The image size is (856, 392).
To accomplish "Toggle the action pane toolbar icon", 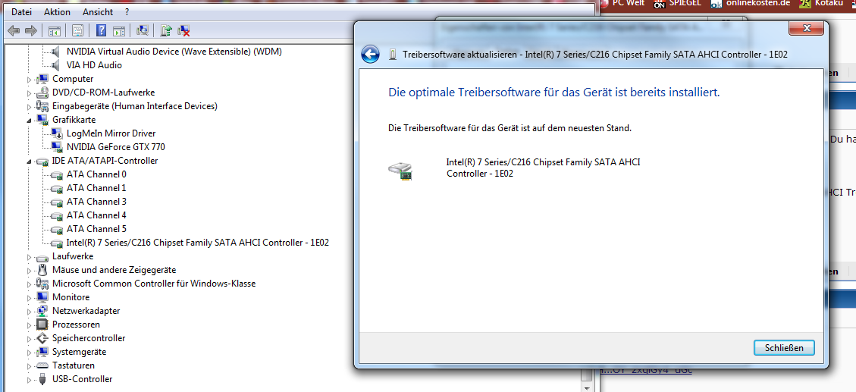I will coord(119,30).
